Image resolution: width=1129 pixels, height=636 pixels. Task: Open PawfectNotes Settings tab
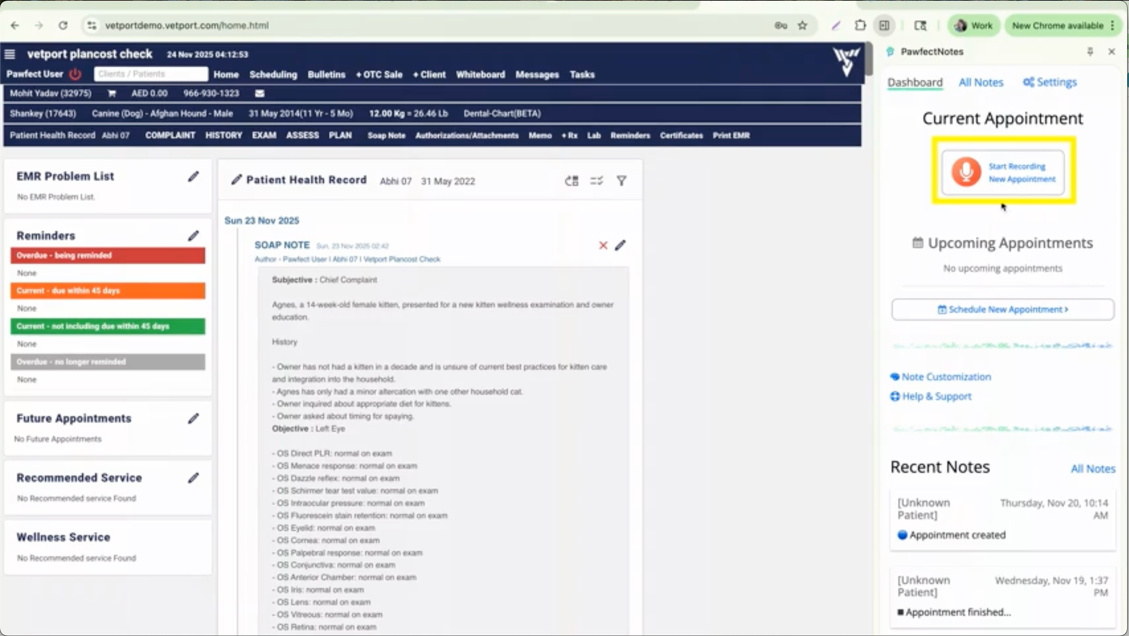(1050, 82)
